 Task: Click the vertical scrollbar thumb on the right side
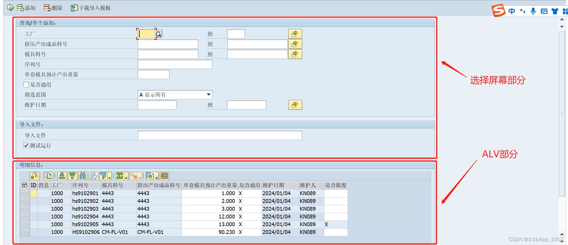[x=562, y=114]
